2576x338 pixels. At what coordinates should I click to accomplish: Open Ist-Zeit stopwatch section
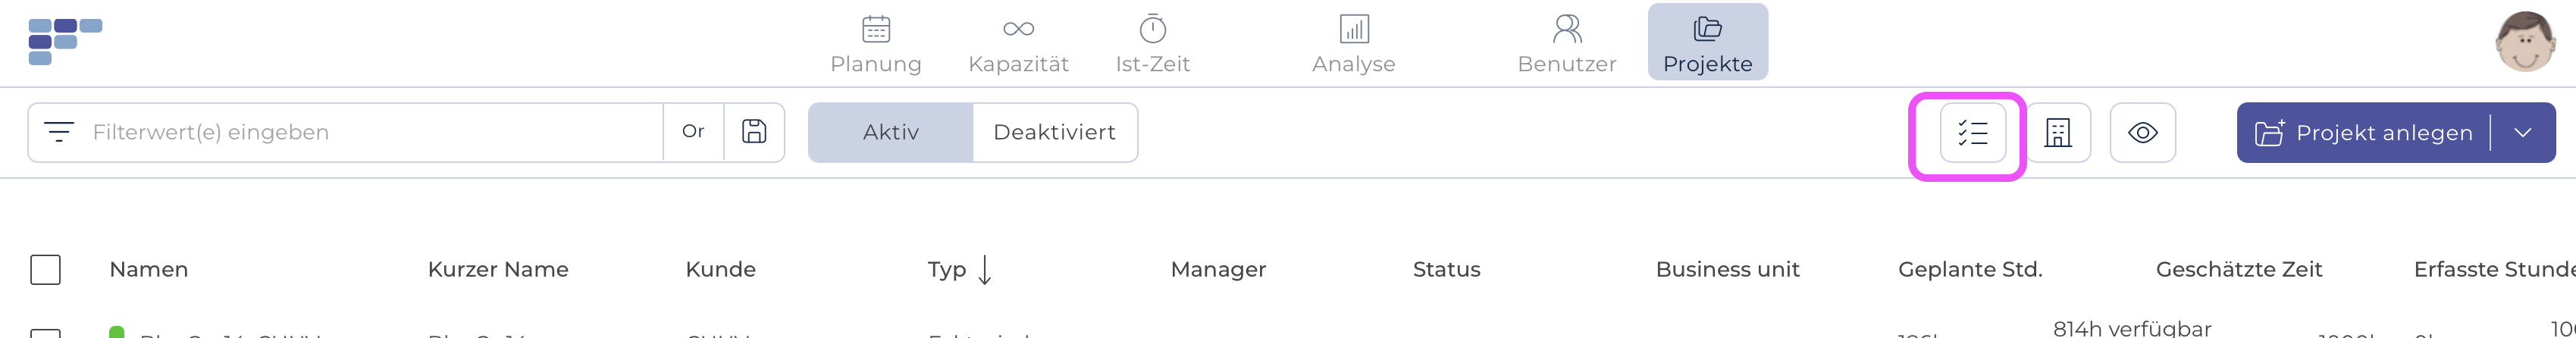[x=1152, y=43]
